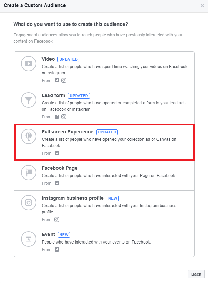Click the Back button
The width and height of the screenshot is (208, 283).
pyautogui.click(x=196, y=274)
